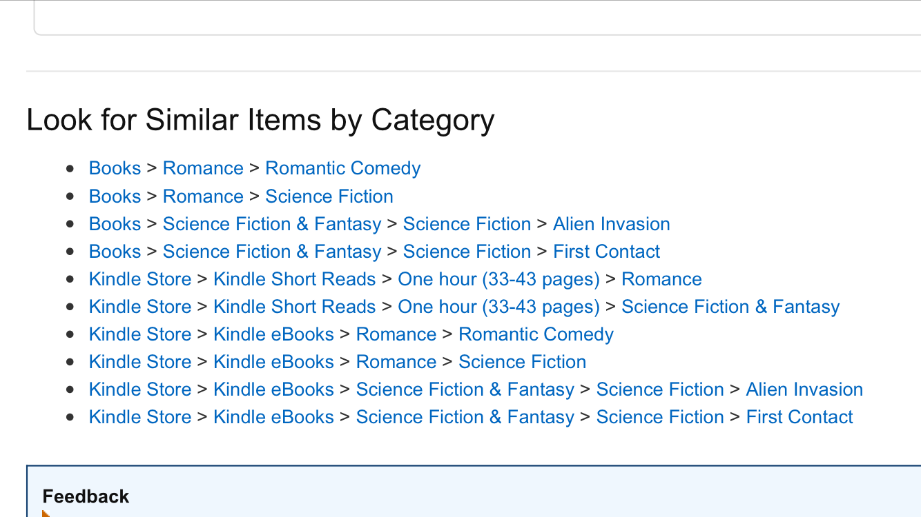Click Romance in Kindle eBooks Science Fiction row

coord(396,362)
